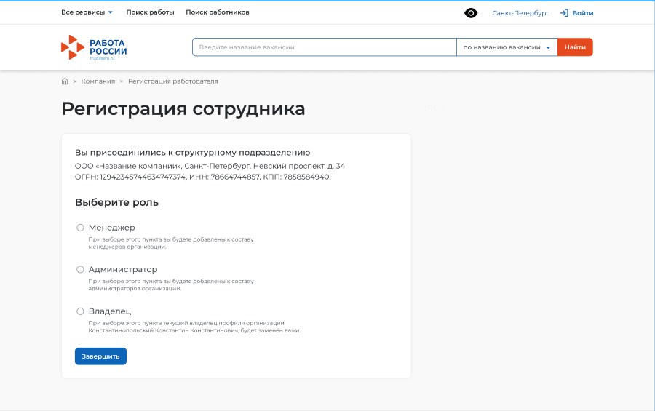Click the Работа России logo

coord(93,47)
